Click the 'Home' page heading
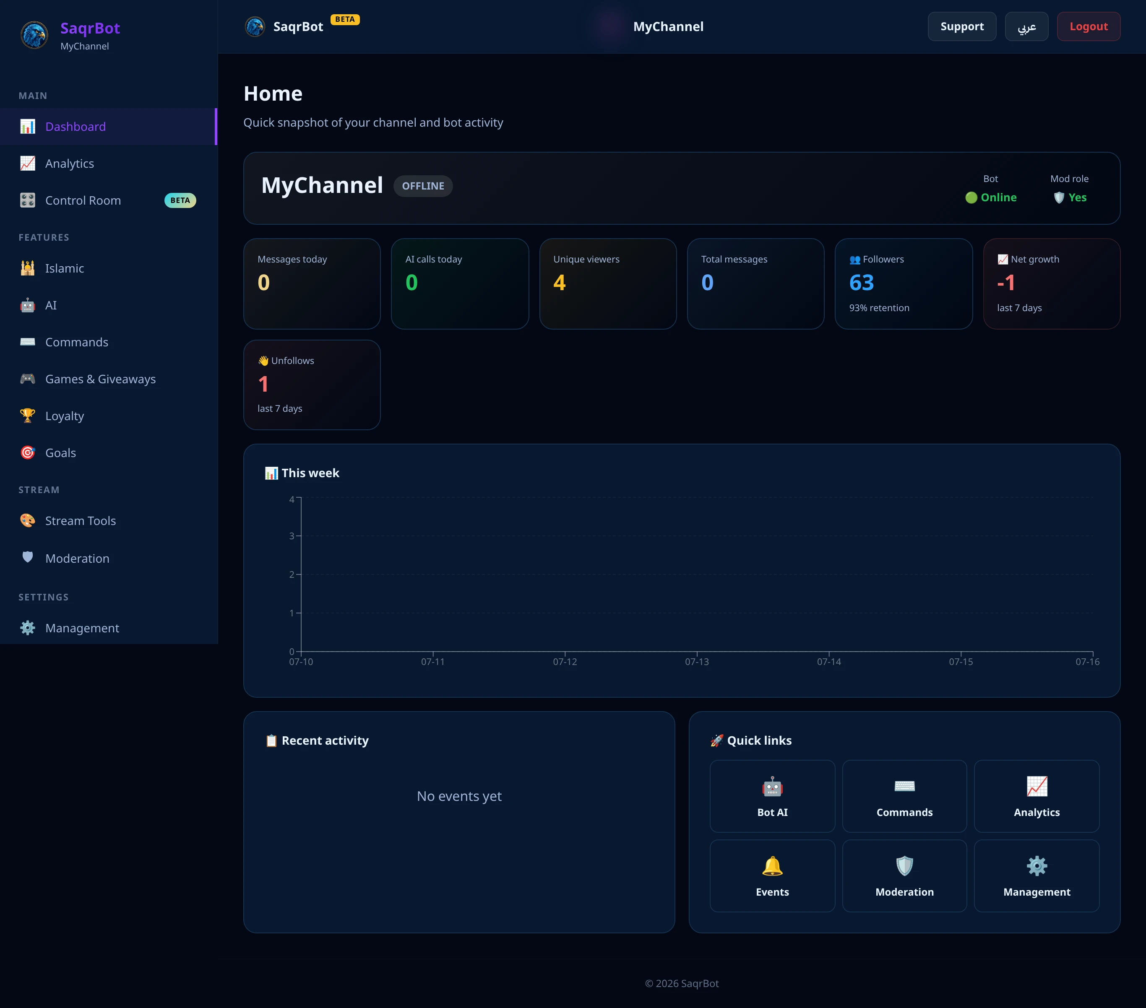Image resolution: width=1146 pixels, height=1008 pixels. pyautogui.click(x=273, y=94)
